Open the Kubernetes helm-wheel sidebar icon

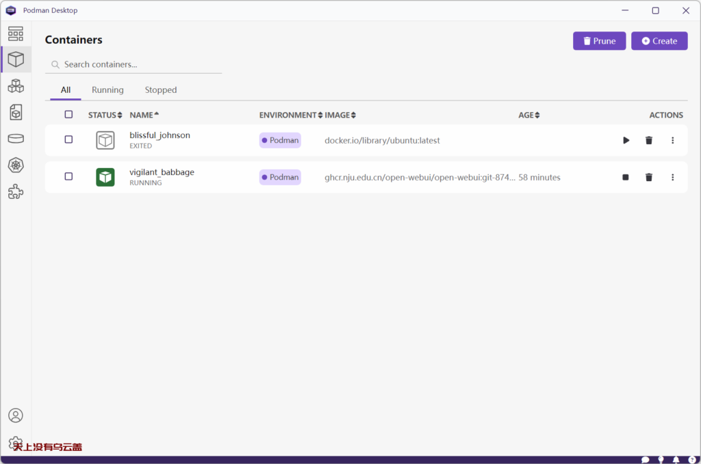coord(16,165)
